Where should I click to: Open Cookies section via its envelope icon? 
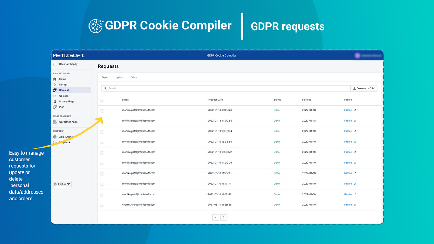tap(55, 96)
